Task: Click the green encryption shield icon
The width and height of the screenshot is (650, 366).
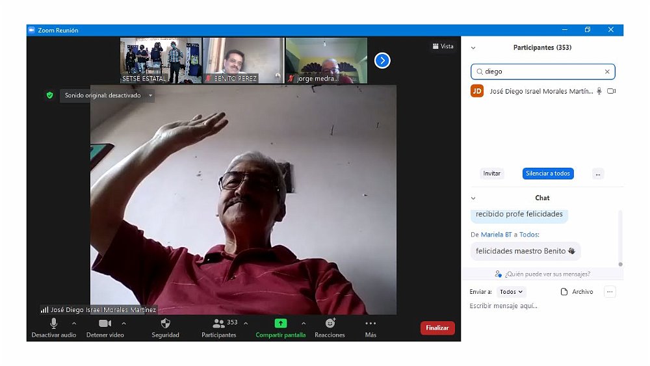Action: [49, 96]
